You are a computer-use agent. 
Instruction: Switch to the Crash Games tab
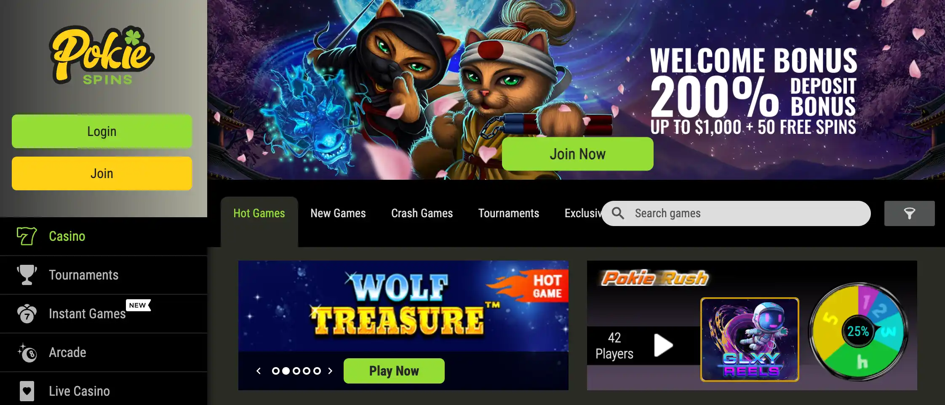[422, 213]
